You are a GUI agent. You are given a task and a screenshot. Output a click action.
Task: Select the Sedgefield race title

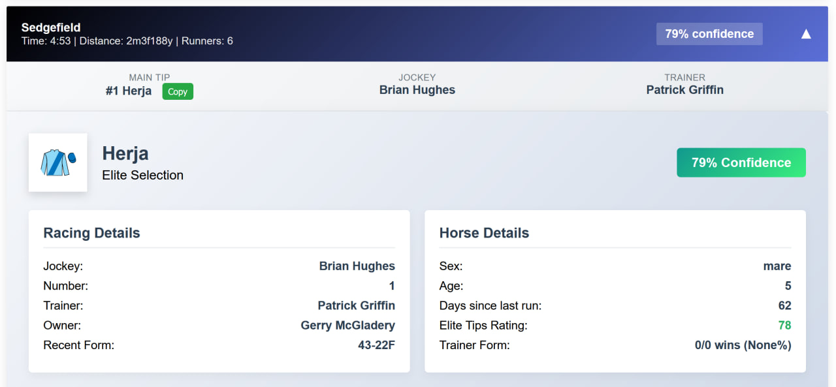[51, 27]
